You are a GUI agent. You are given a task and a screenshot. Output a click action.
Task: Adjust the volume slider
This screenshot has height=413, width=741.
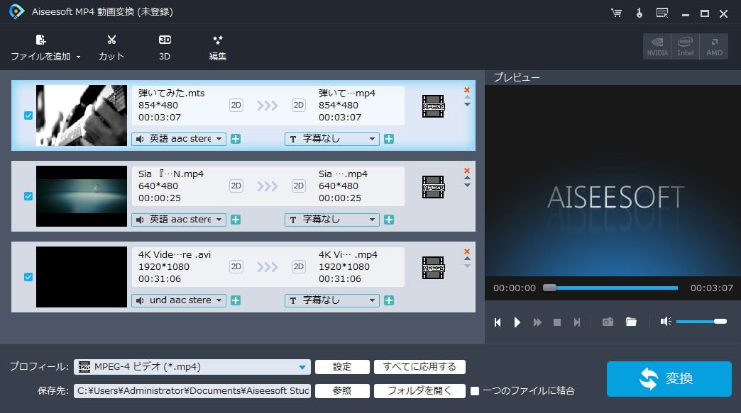(701, 322)
